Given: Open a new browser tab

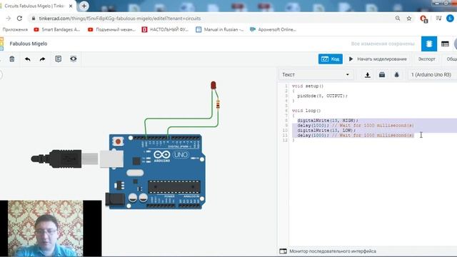Looking at the screenshot, I should (84, 6).
